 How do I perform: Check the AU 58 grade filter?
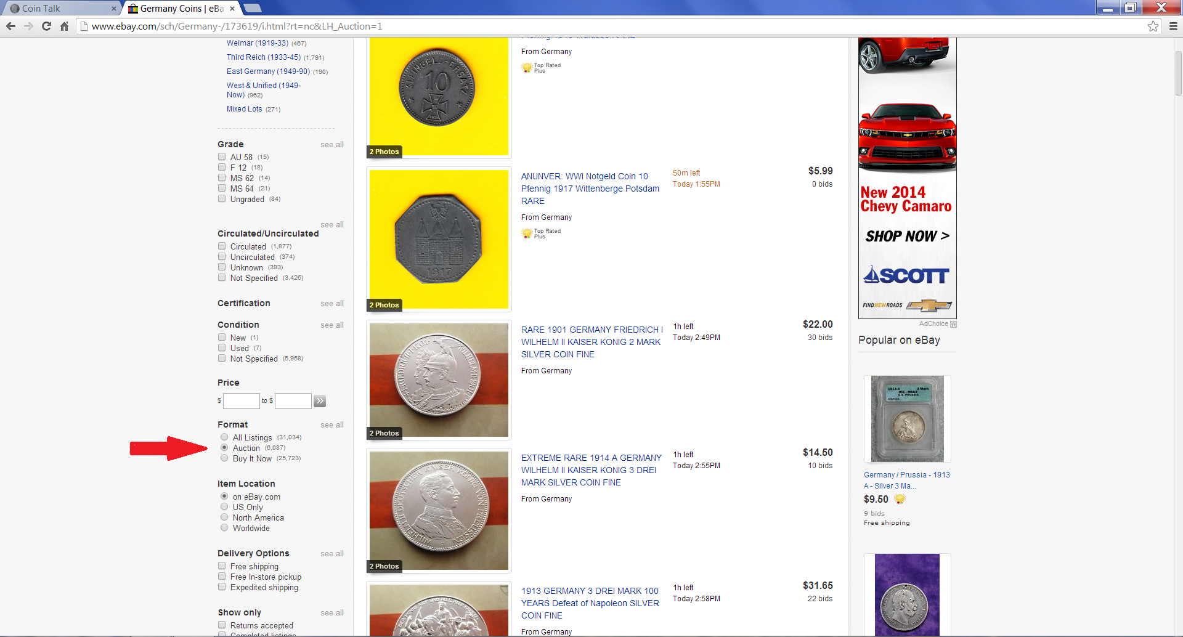pos(222,156)
